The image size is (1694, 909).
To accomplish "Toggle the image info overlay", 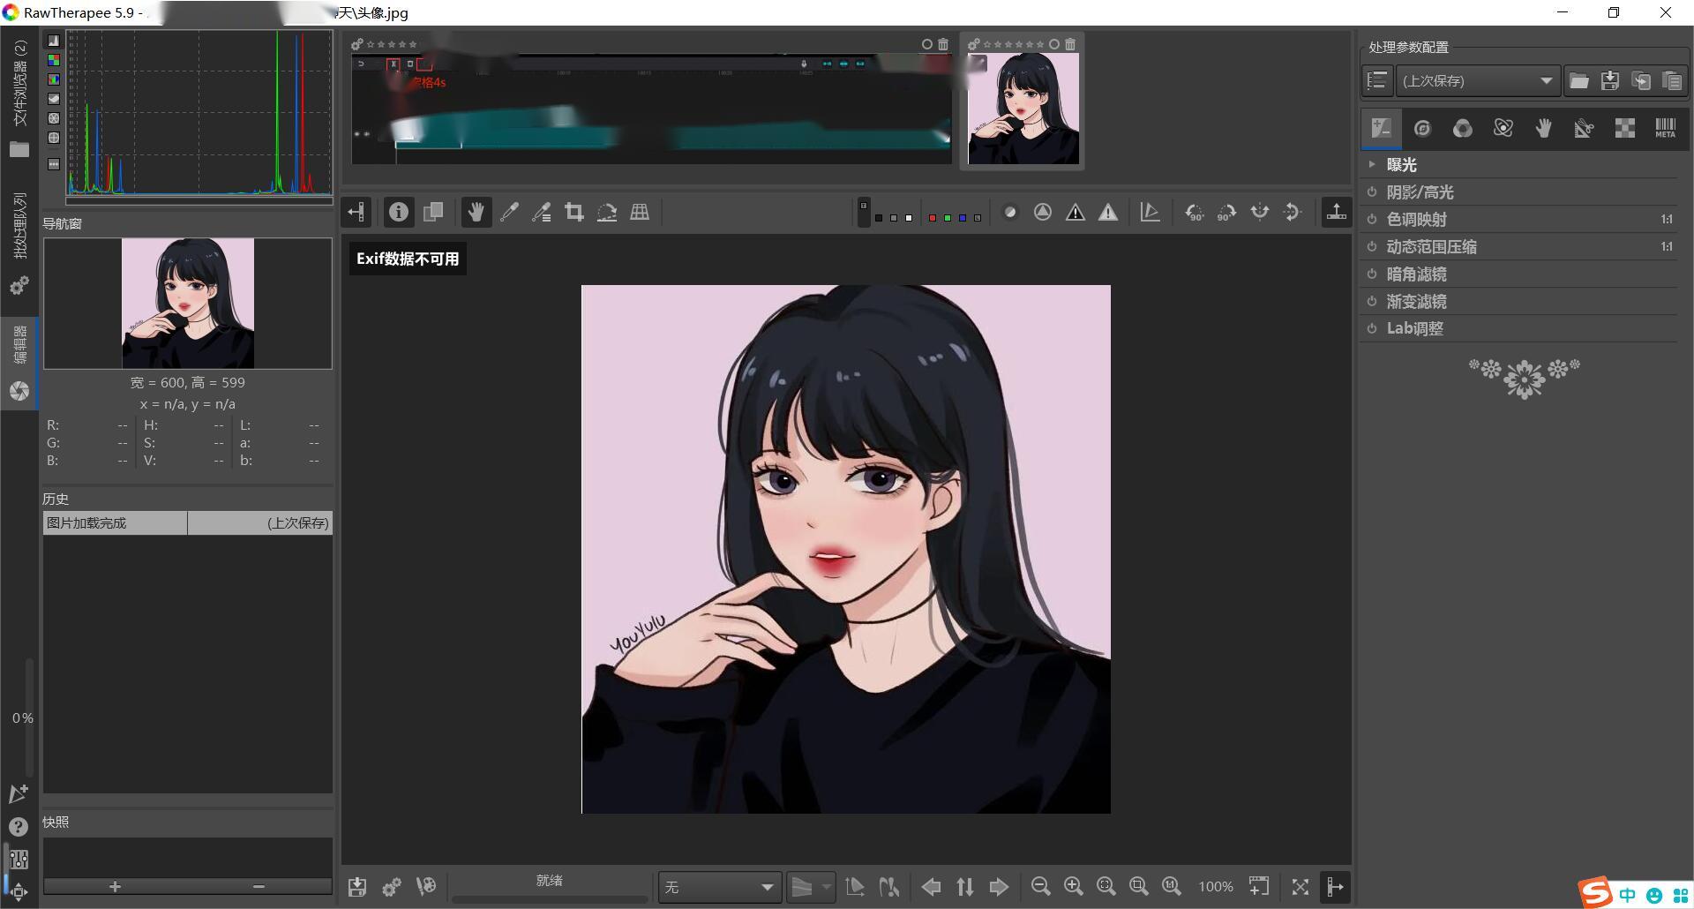I will point(399,212).
